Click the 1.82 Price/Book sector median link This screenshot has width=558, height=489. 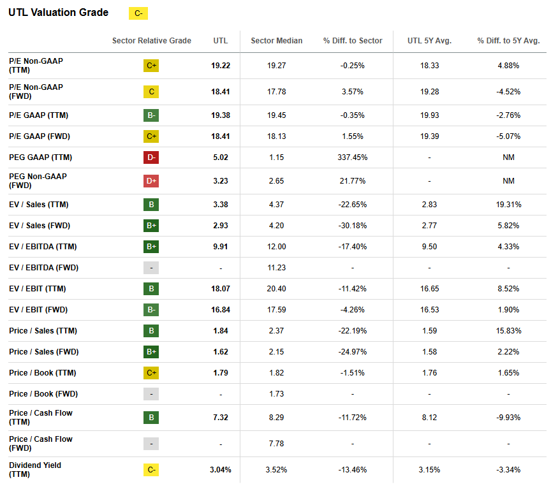click(x=276, y=373)
